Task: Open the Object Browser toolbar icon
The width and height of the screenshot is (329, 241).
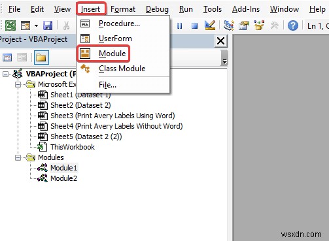Action: [x=259, y=25]
